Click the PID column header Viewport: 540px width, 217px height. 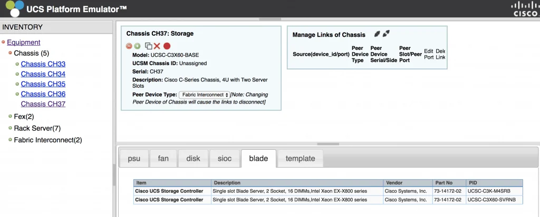494,183
